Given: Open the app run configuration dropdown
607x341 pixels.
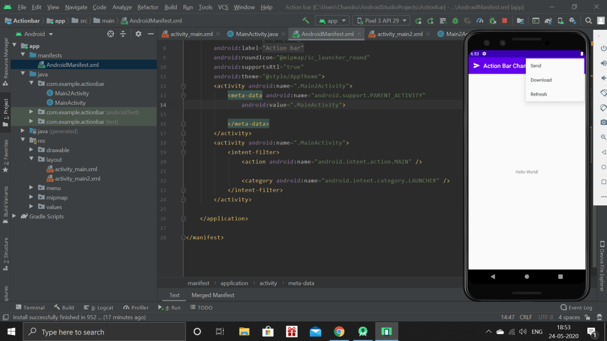Looking at the screenshot, I should click(332, 21).
